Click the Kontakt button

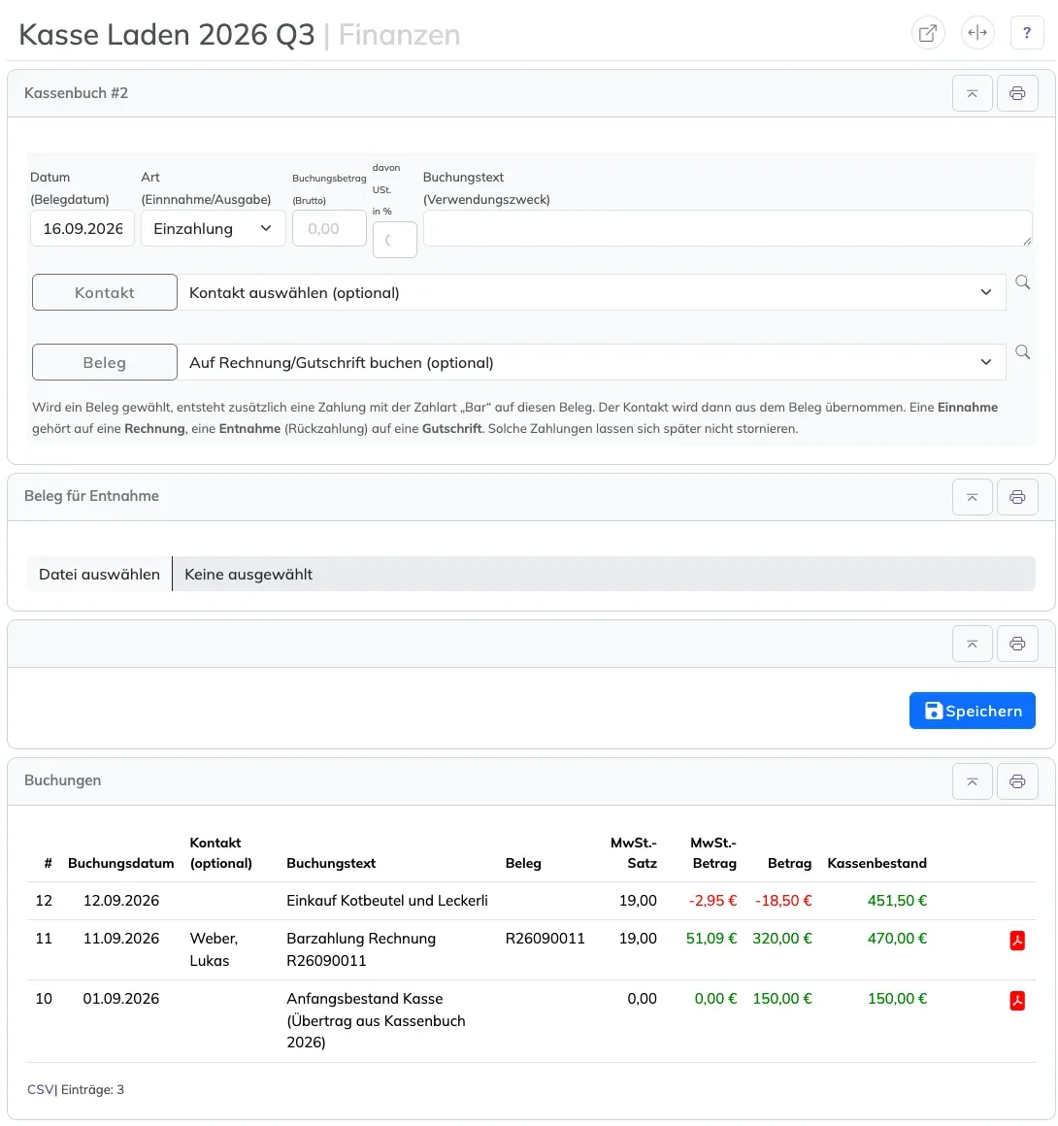(x=105, y=292)
